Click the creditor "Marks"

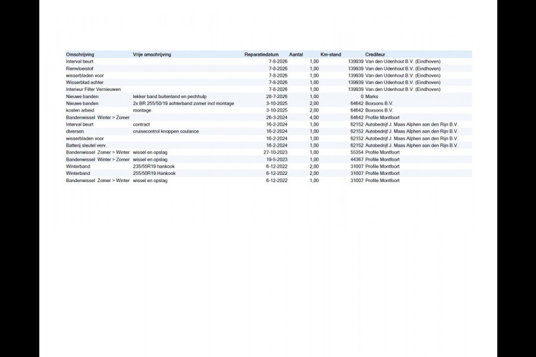point(372,96)
